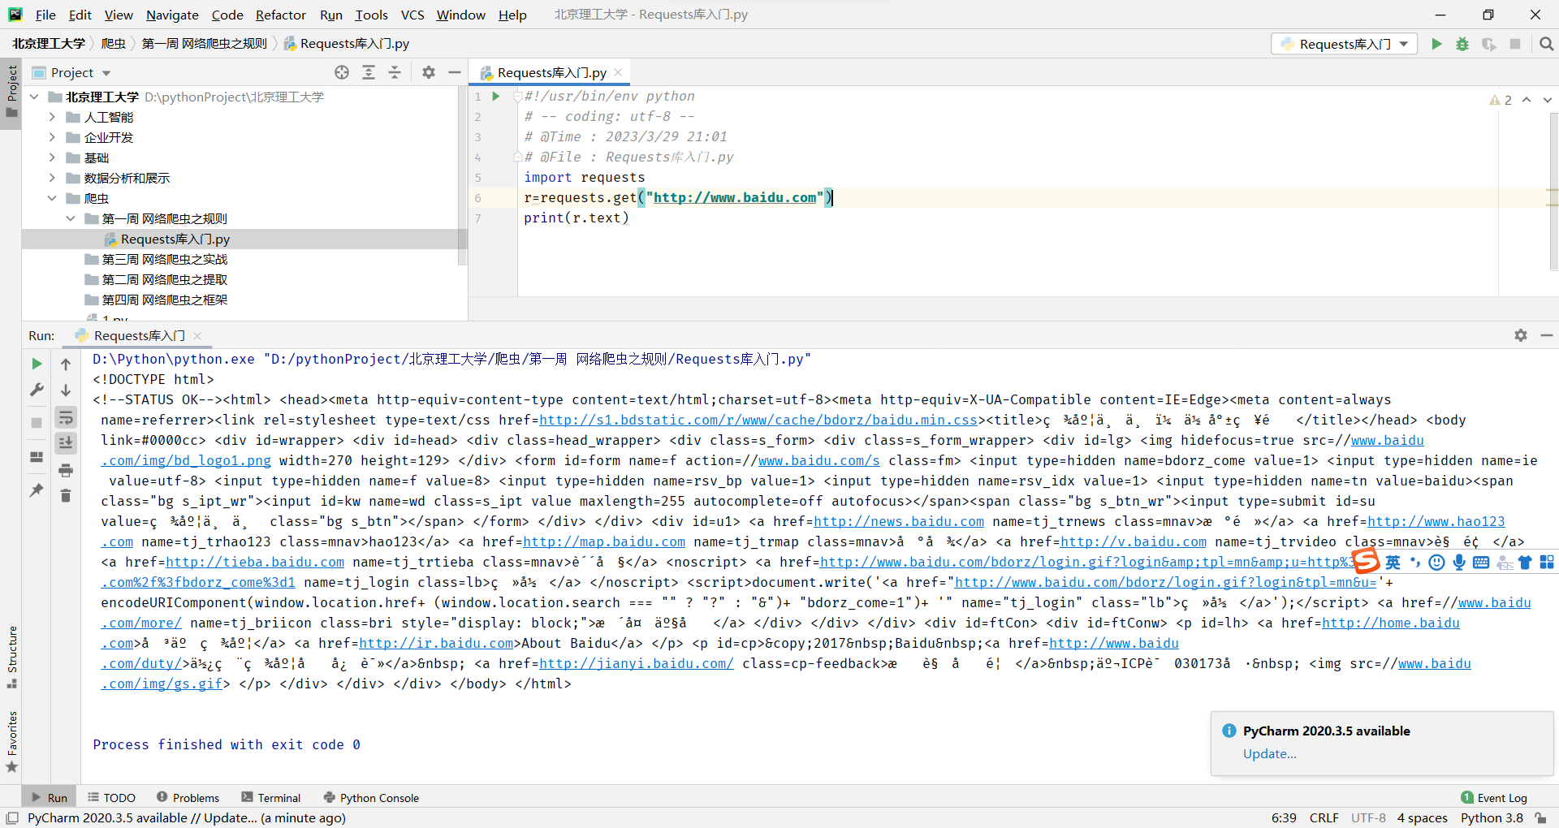1559x828 pixels.
Task: Collapse all items in the Project panel
Action: (x=395, y=72)
